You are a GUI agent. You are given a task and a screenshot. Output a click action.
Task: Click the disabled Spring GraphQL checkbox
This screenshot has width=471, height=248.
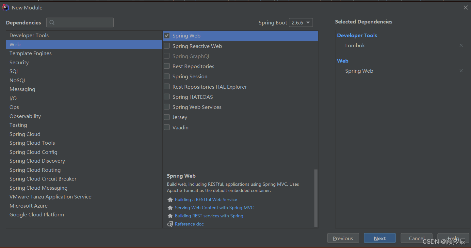[167, 56]
